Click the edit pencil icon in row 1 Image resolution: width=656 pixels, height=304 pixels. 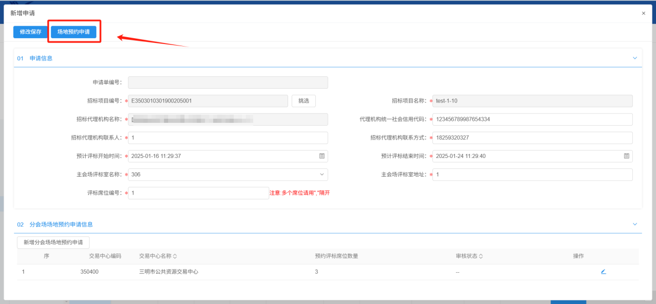[603, 272]
